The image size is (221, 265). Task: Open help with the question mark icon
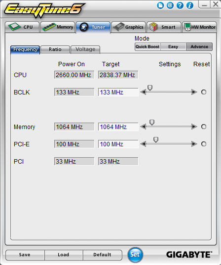(180, 5)
